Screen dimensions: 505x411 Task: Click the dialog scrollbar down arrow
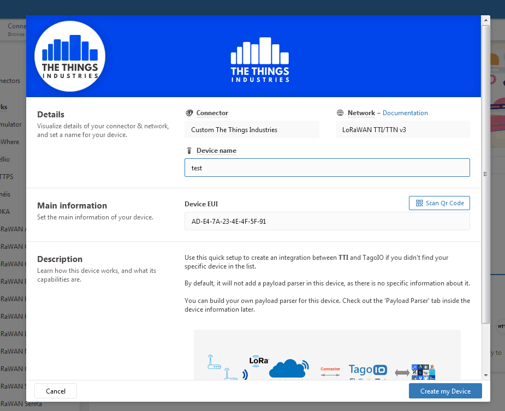(x=486, y=375)
